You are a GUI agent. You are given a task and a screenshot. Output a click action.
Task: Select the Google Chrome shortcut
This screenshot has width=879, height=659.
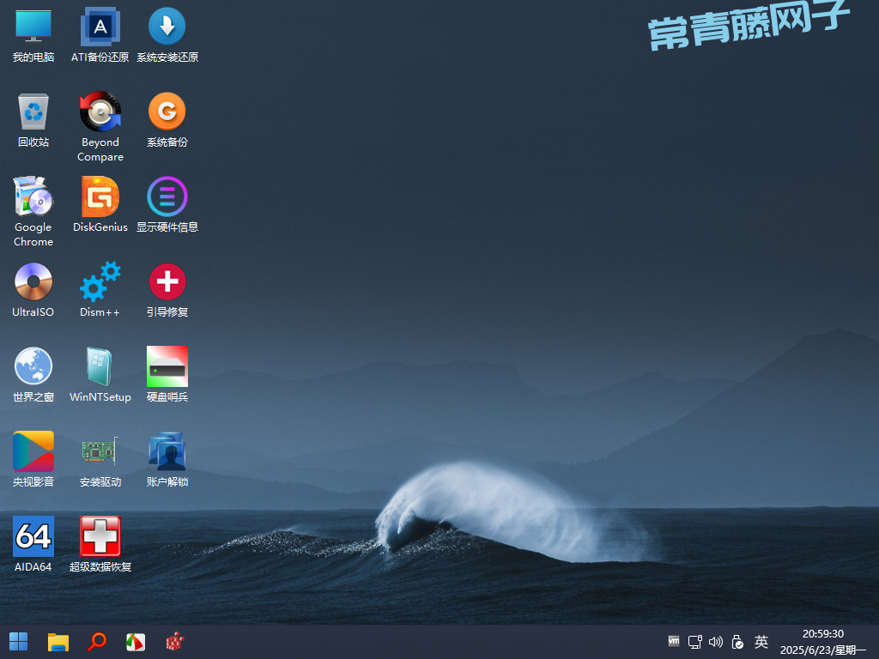(33, 197)
